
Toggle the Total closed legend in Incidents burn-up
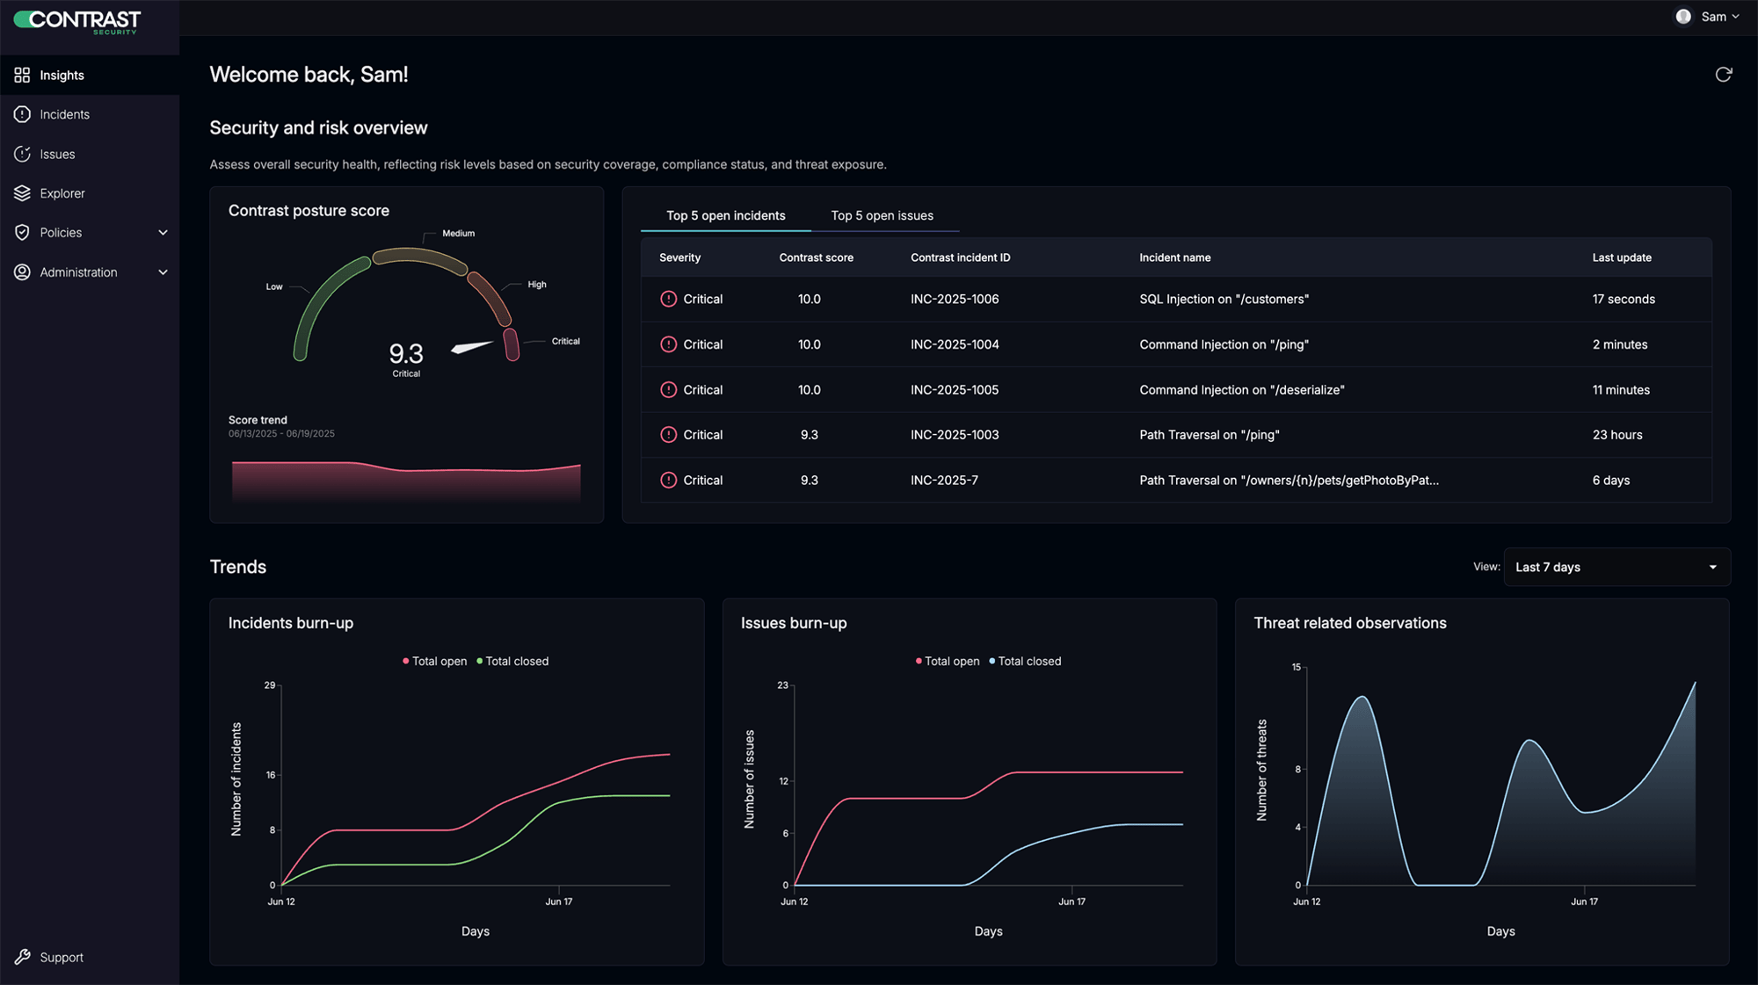click(x=512, y=662)
